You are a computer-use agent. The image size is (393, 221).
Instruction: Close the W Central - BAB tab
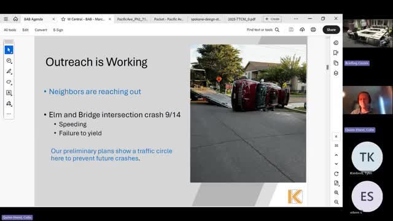coord(110,19)
